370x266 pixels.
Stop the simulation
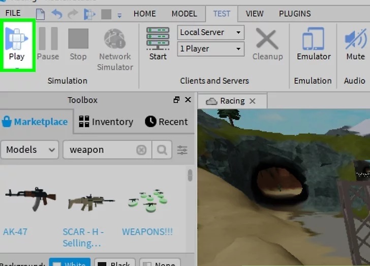point(78,44)
